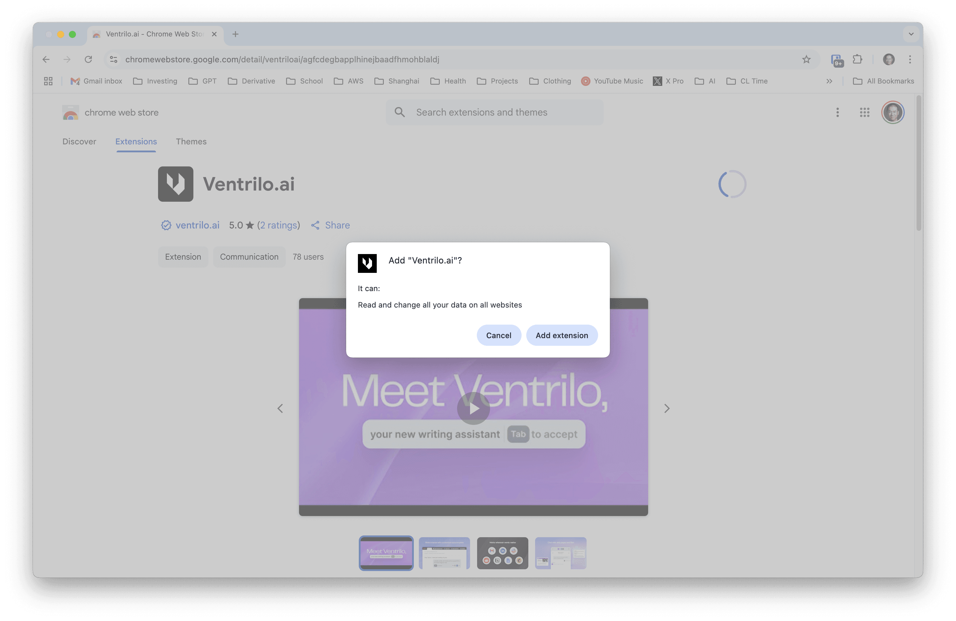Image resolution: width=956 pixels, height=621 pixels.
Task: Click the address bar URL
Action: (282, 59)
